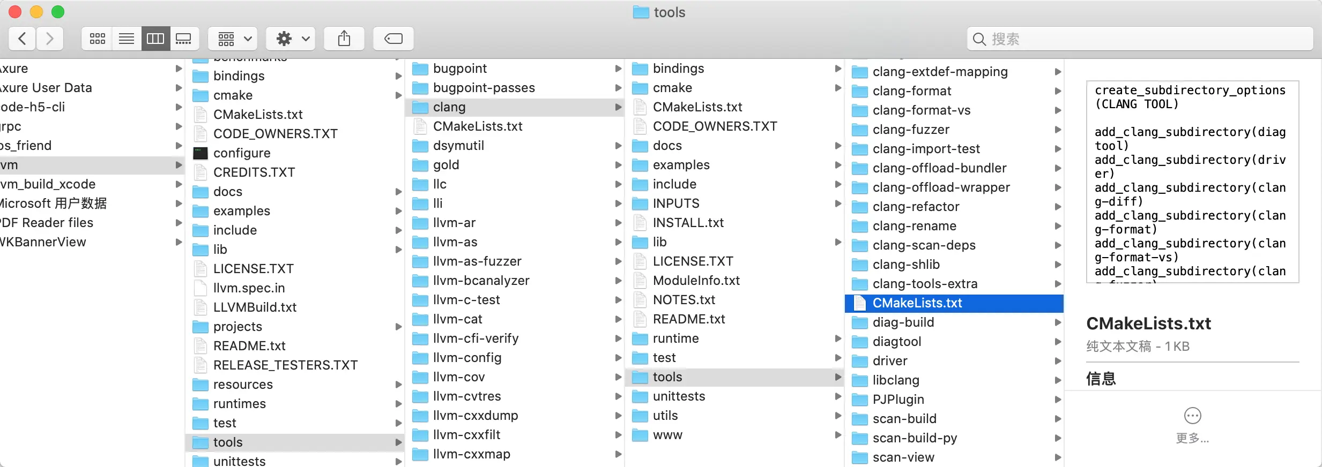This screenshot has height=467, width=1322.
Task: Click the README.txt document icon in llvm column
Action: pyautogui.click(x=200, y=346)
